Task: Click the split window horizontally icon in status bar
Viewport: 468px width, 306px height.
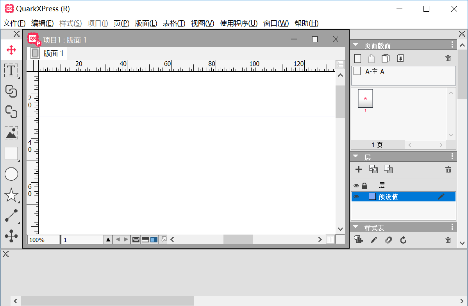Action: coord(145,240)
